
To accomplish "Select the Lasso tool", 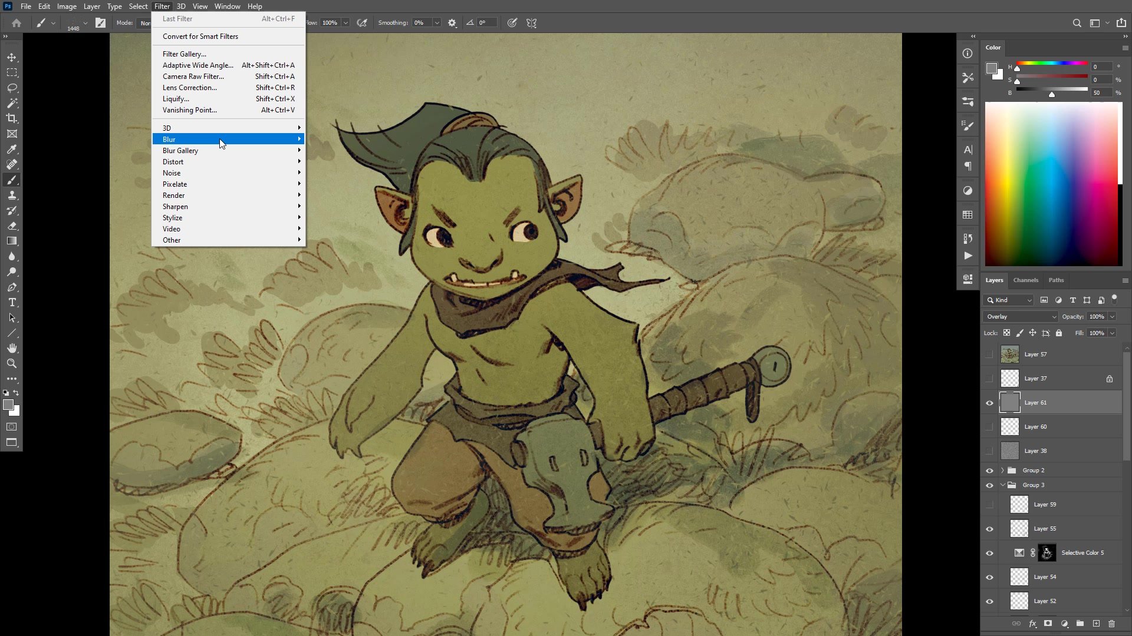I will pos(12,88).
